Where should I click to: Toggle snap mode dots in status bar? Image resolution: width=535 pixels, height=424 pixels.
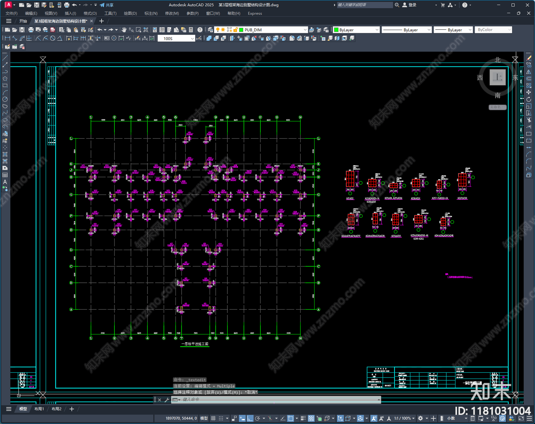coord(221,418)
